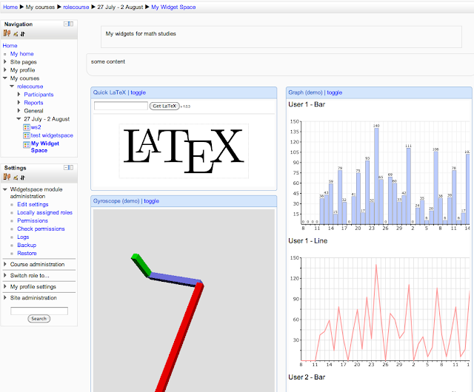474x392 pixels.
Task: Click the test widgetspace module icon
Action: pyautogui.click(x=27, y=135)
